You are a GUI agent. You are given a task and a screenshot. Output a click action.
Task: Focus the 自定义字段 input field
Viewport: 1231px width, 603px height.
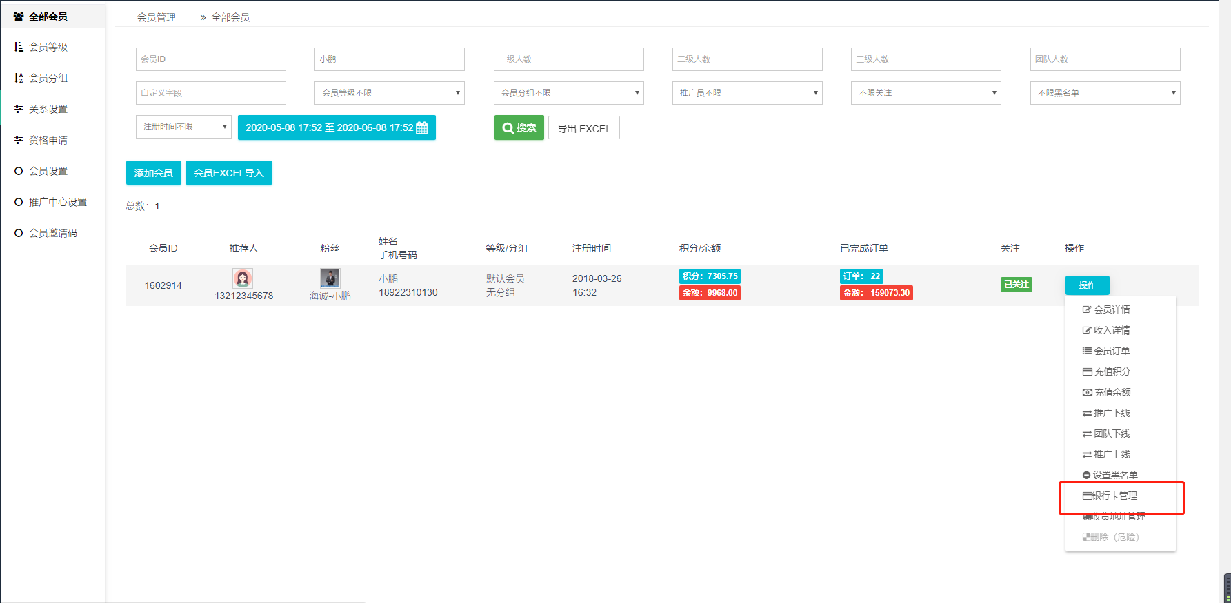tap(211, 93)
